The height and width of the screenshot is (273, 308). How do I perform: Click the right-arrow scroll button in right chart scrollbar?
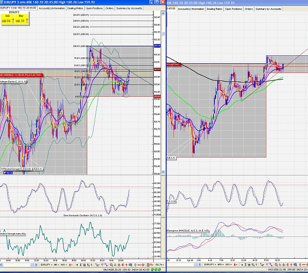200,265
